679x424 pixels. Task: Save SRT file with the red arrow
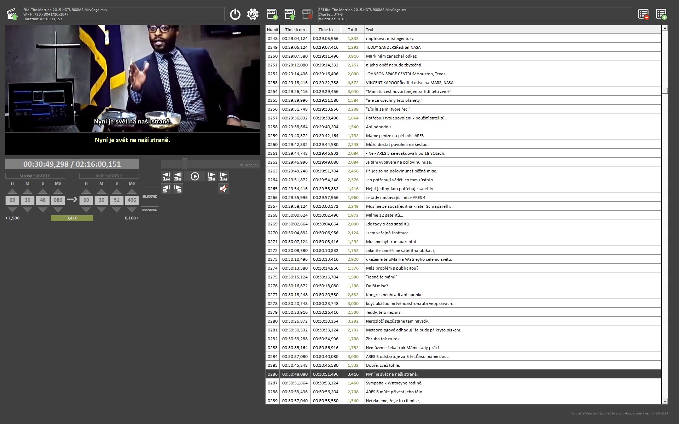(307, 14)
